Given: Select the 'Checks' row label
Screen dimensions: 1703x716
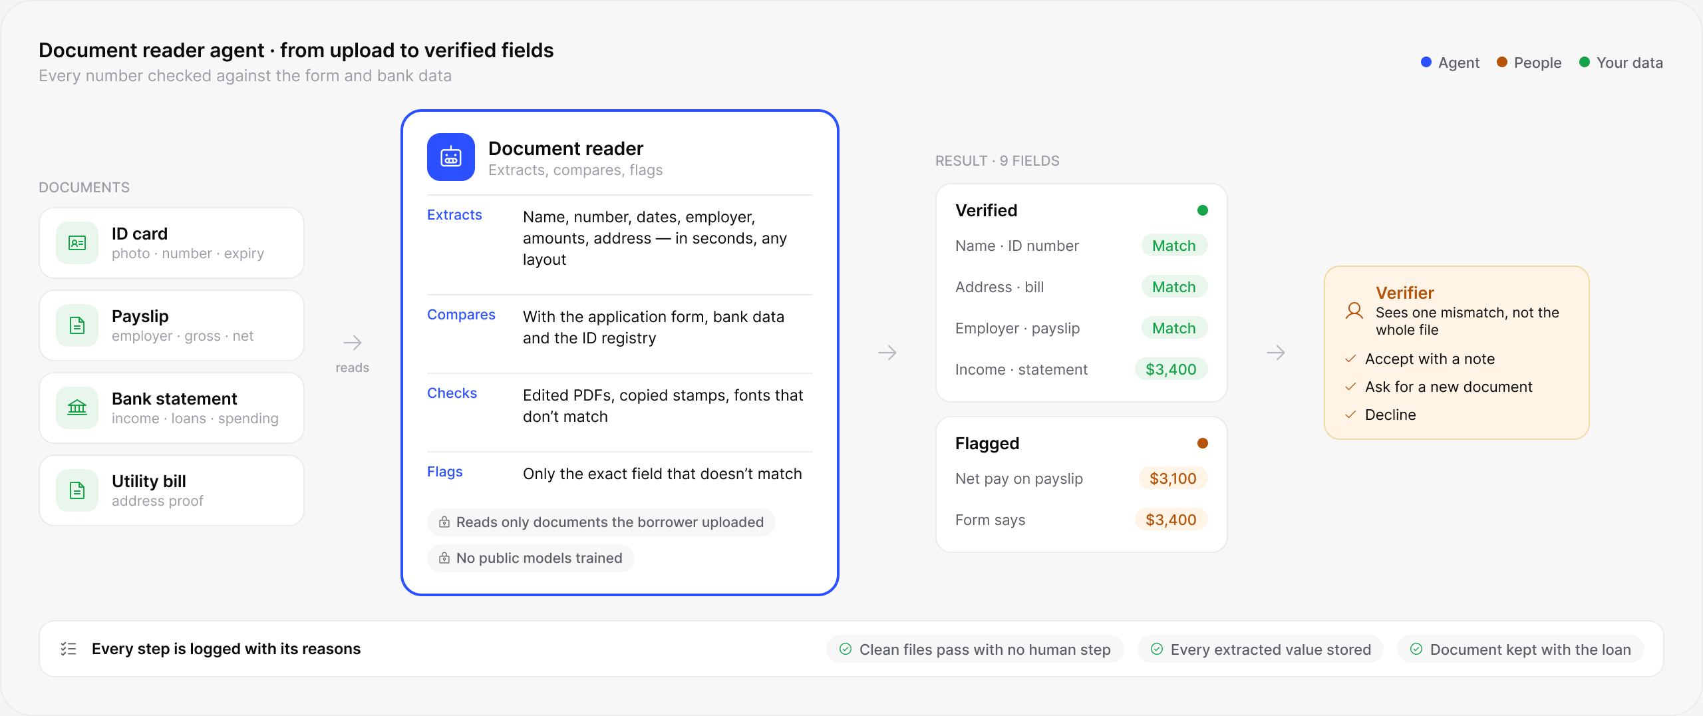Looking at the screenshot, I should pos(452,393).
